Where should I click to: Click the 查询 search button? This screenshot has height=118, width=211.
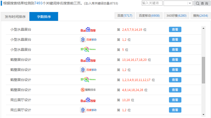click(x=202, y=3)
